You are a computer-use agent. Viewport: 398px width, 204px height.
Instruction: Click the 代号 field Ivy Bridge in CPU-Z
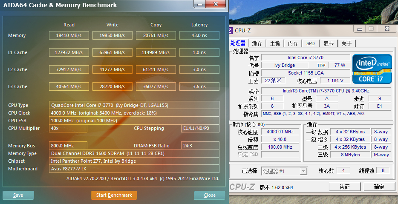point(285,65)
